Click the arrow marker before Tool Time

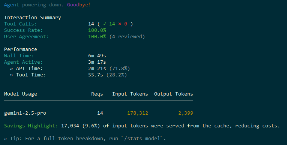point(12,75)
